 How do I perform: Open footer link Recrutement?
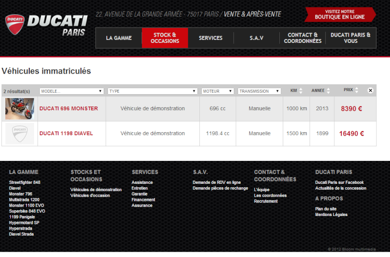[266, 201]
